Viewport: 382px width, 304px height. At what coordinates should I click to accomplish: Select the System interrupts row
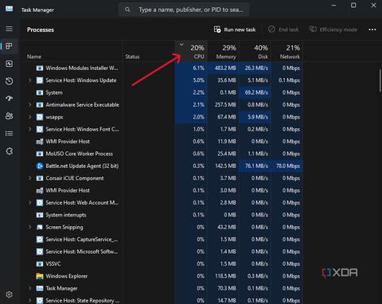(x=162, y=215)
